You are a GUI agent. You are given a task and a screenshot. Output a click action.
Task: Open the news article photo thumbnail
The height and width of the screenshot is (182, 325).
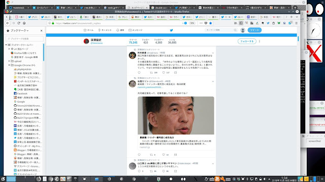click(x=176, y=115)
